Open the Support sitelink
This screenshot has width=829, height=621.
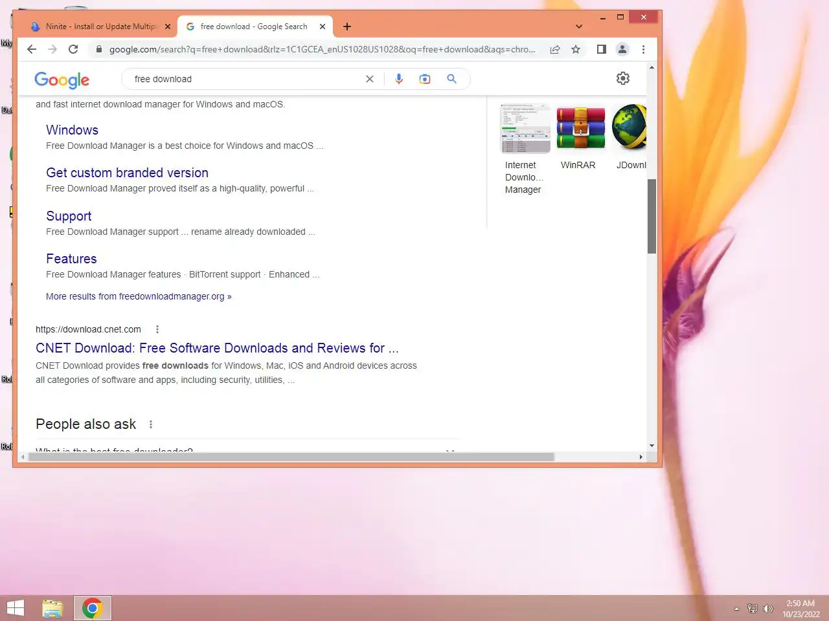point(69,216)
